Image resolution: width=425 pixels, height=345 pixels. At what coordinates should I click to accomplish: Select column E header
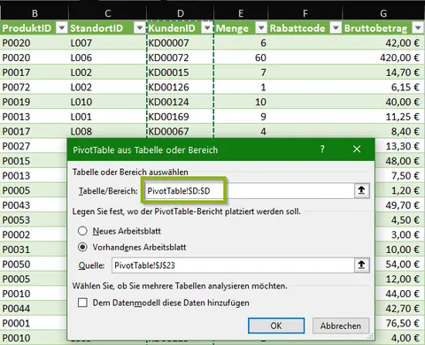(241, 13)
